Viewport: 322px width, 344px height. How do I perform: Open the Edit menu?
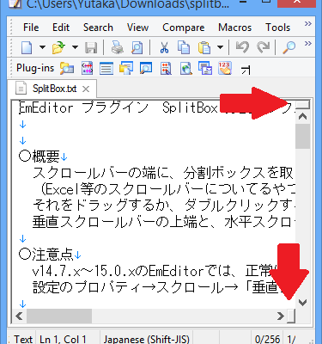(61, 28)
